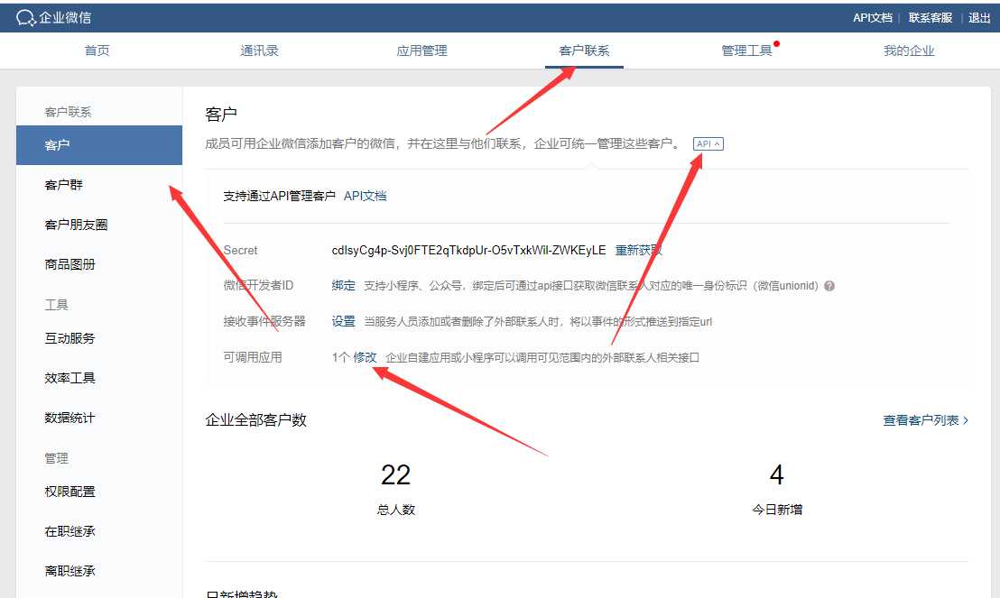Click 绑定 for 微信开发者ID
Viewport: 1000px width, 598px height.
pos(343,286)
